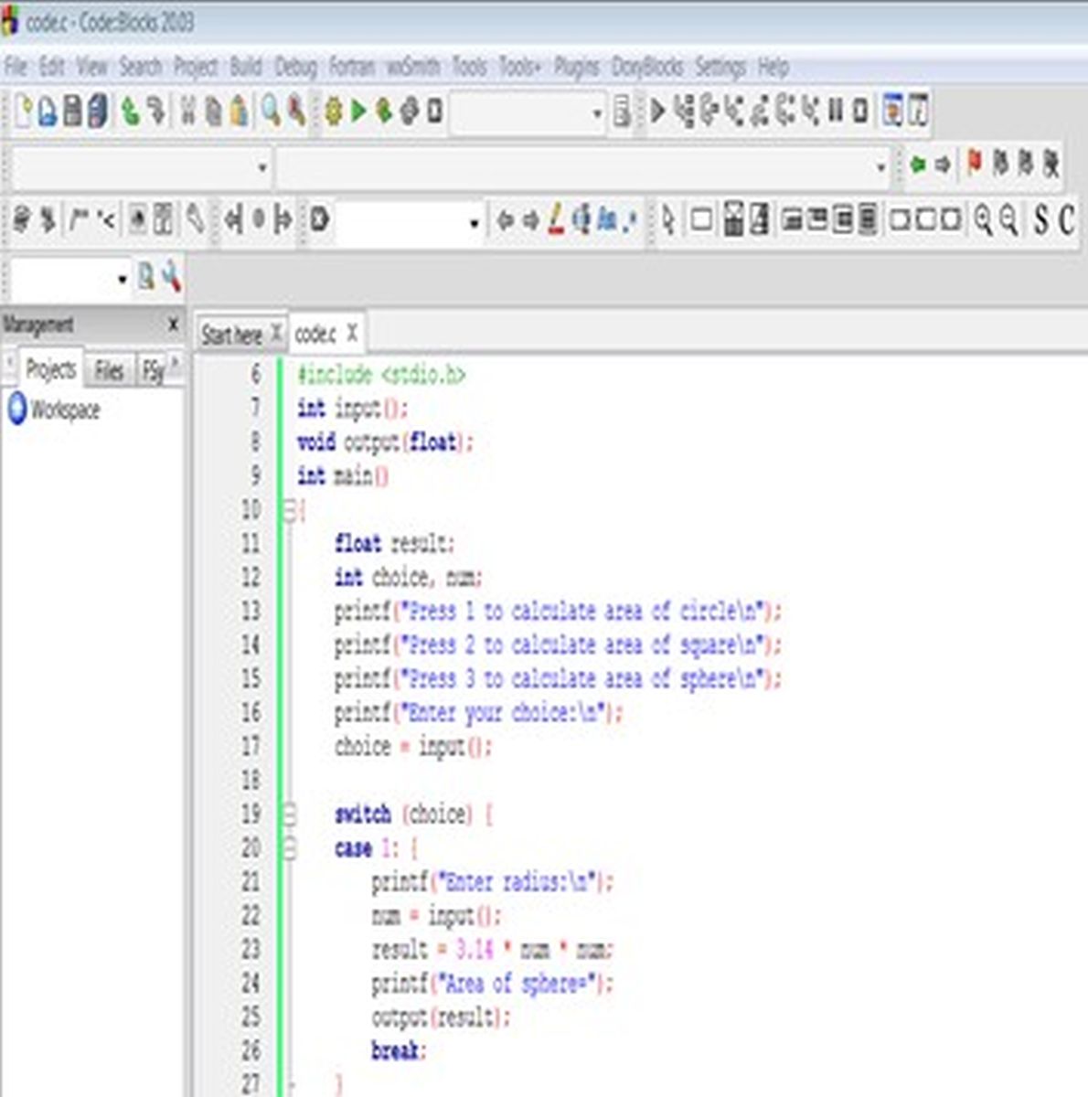The image size is (1088, 1097).
Task: Click the Find magnifier icon in toolbar
Action: click(271, 112)
